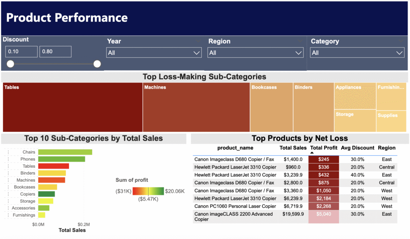This screenshot has height=239, width=410.
Task: Select the Tables tile in the treemap
Action: [x=72, y=107]
